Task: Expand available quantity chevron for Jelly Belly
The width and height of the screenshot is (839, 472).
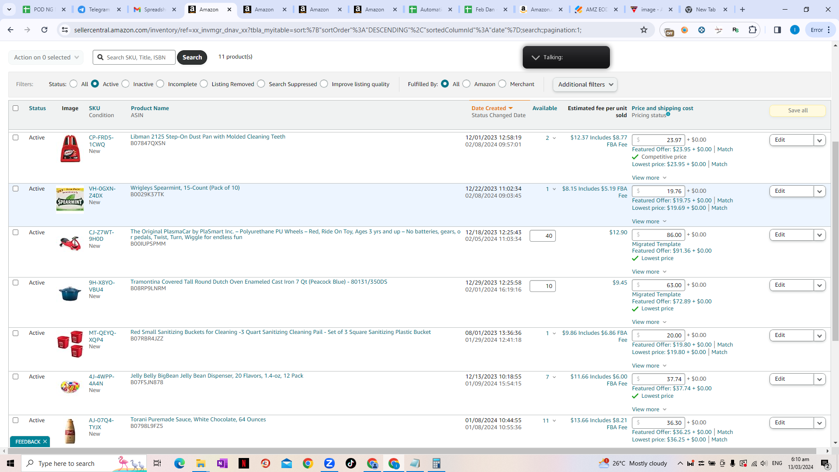Action: coord(555,377)
